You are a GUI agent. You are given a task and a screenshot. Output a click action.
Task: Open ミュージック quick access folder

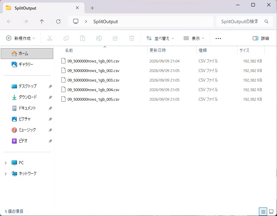(27, 130)
